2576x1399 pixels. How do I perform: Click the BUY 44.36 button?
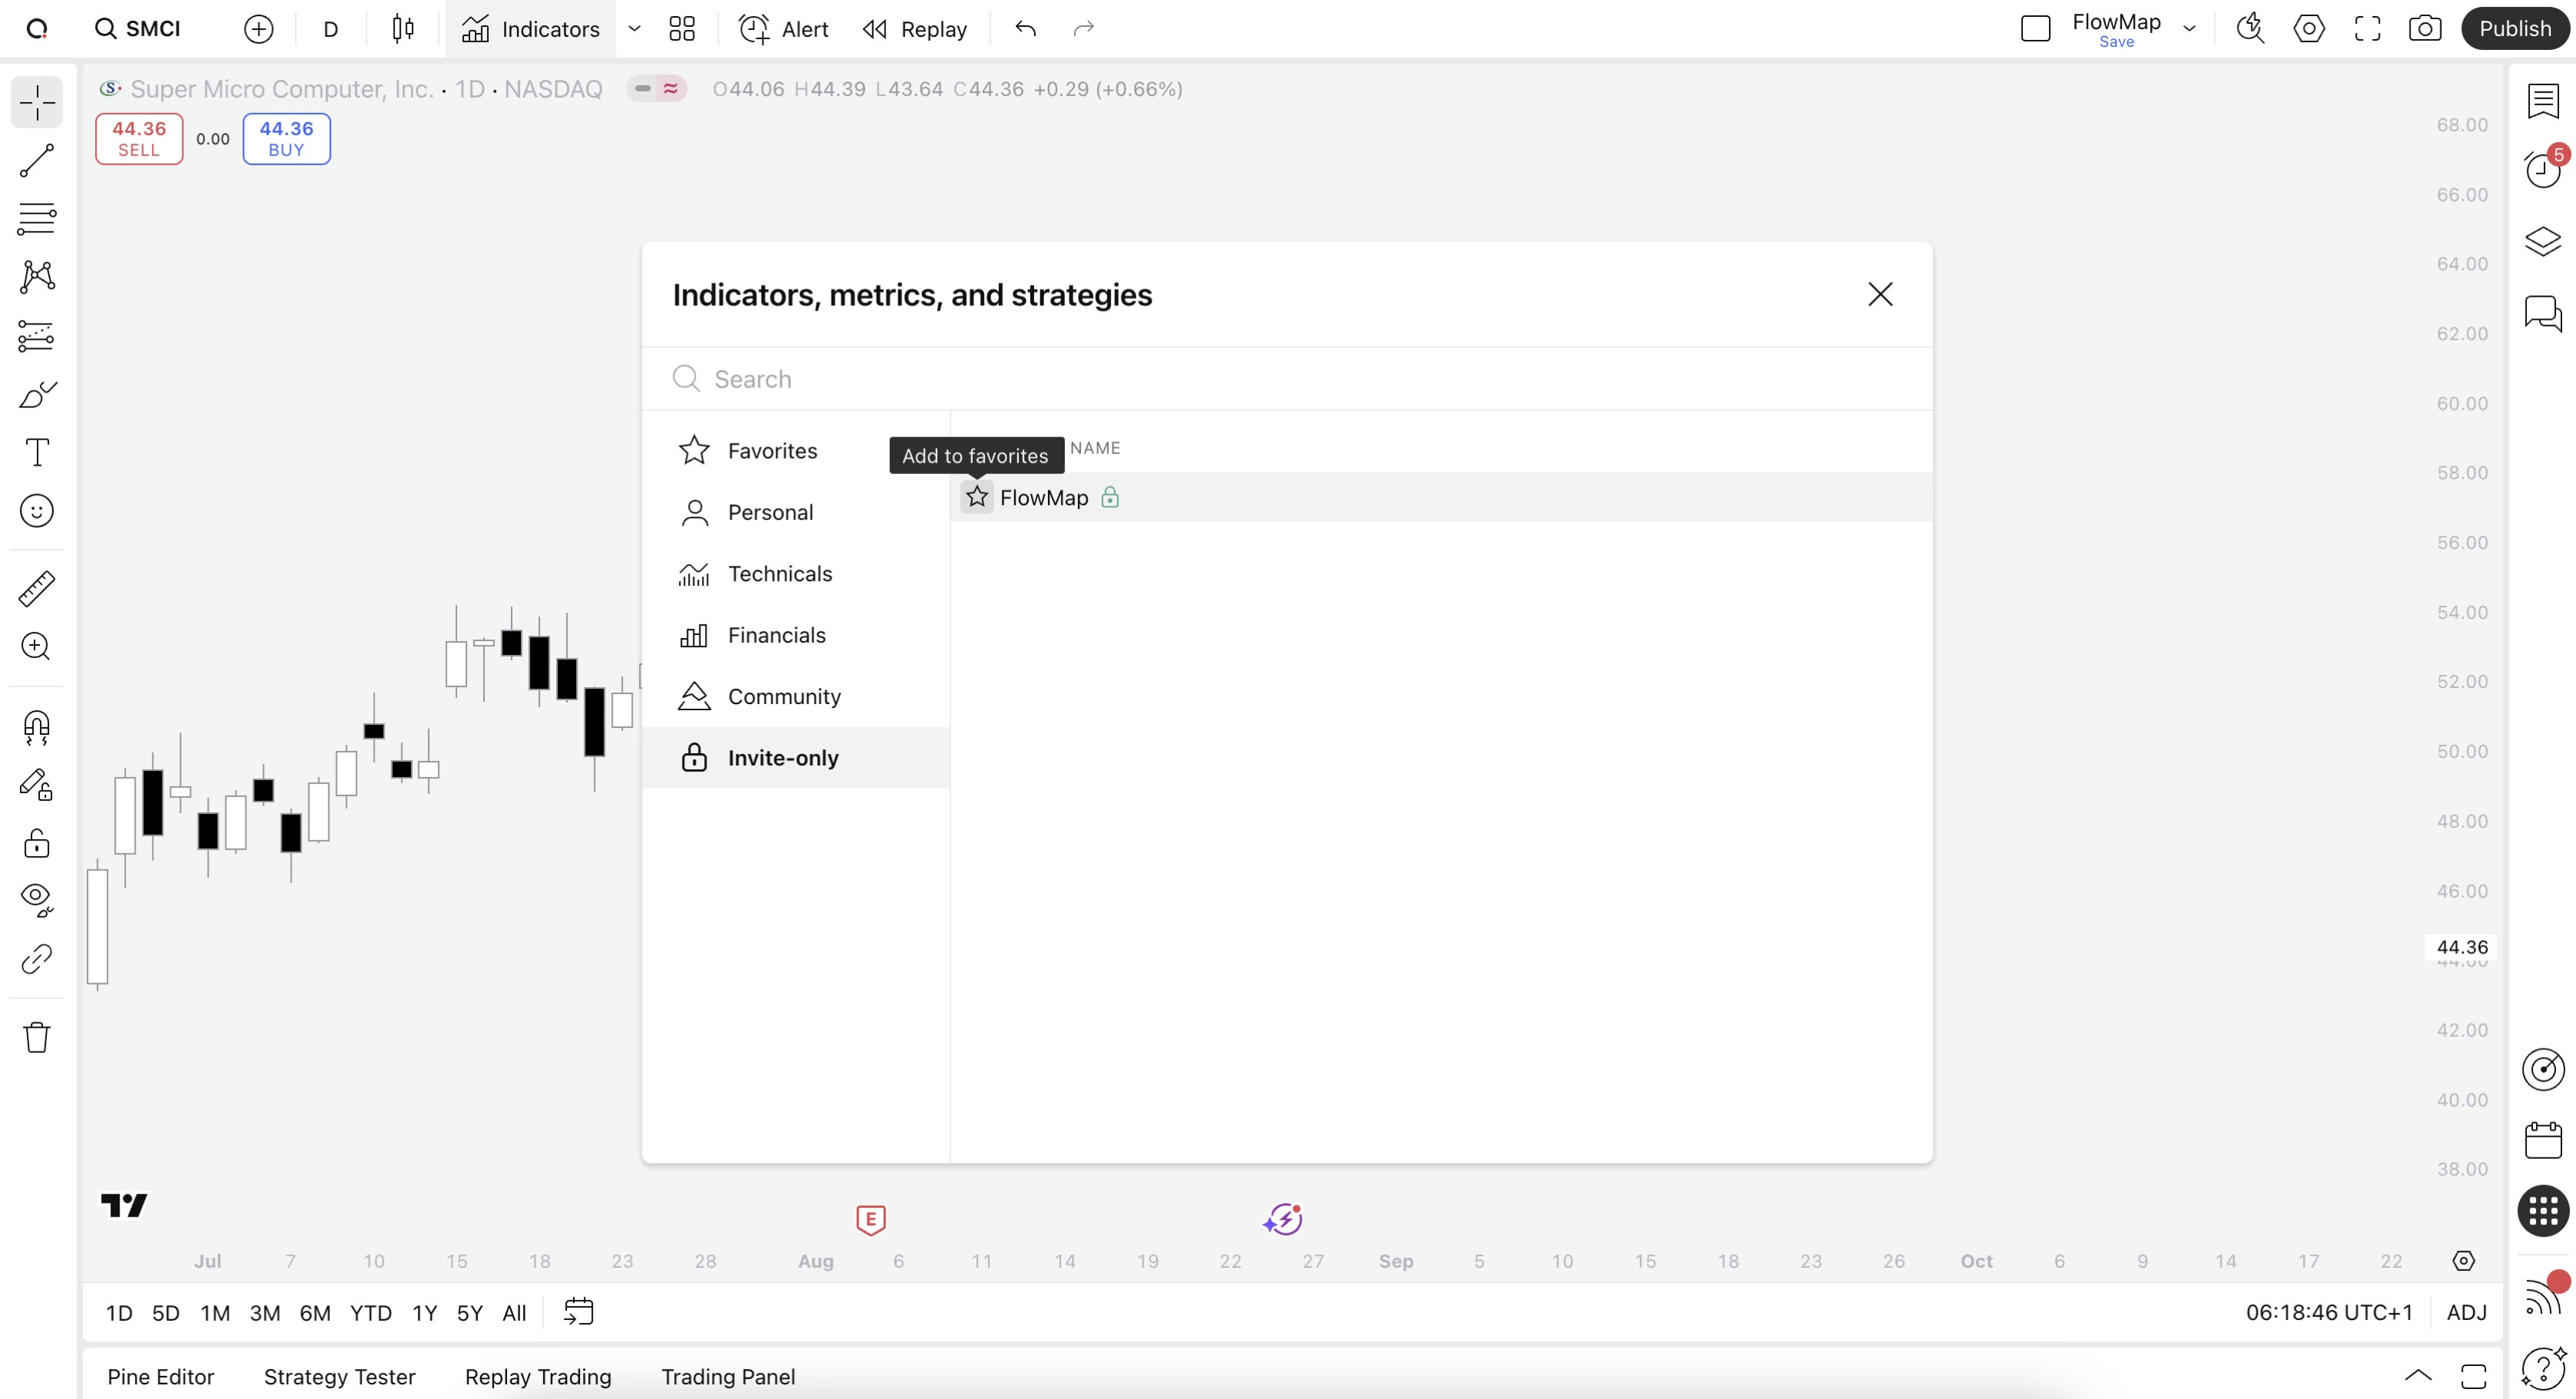[286, 138]
